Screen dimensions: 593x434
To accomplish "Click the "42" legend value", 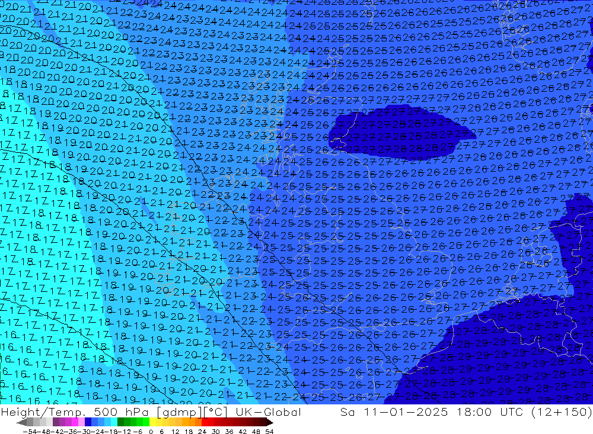I will 243,432.
